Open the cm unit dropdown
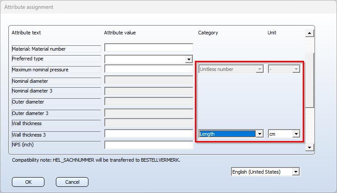 [x=296, y=134]
